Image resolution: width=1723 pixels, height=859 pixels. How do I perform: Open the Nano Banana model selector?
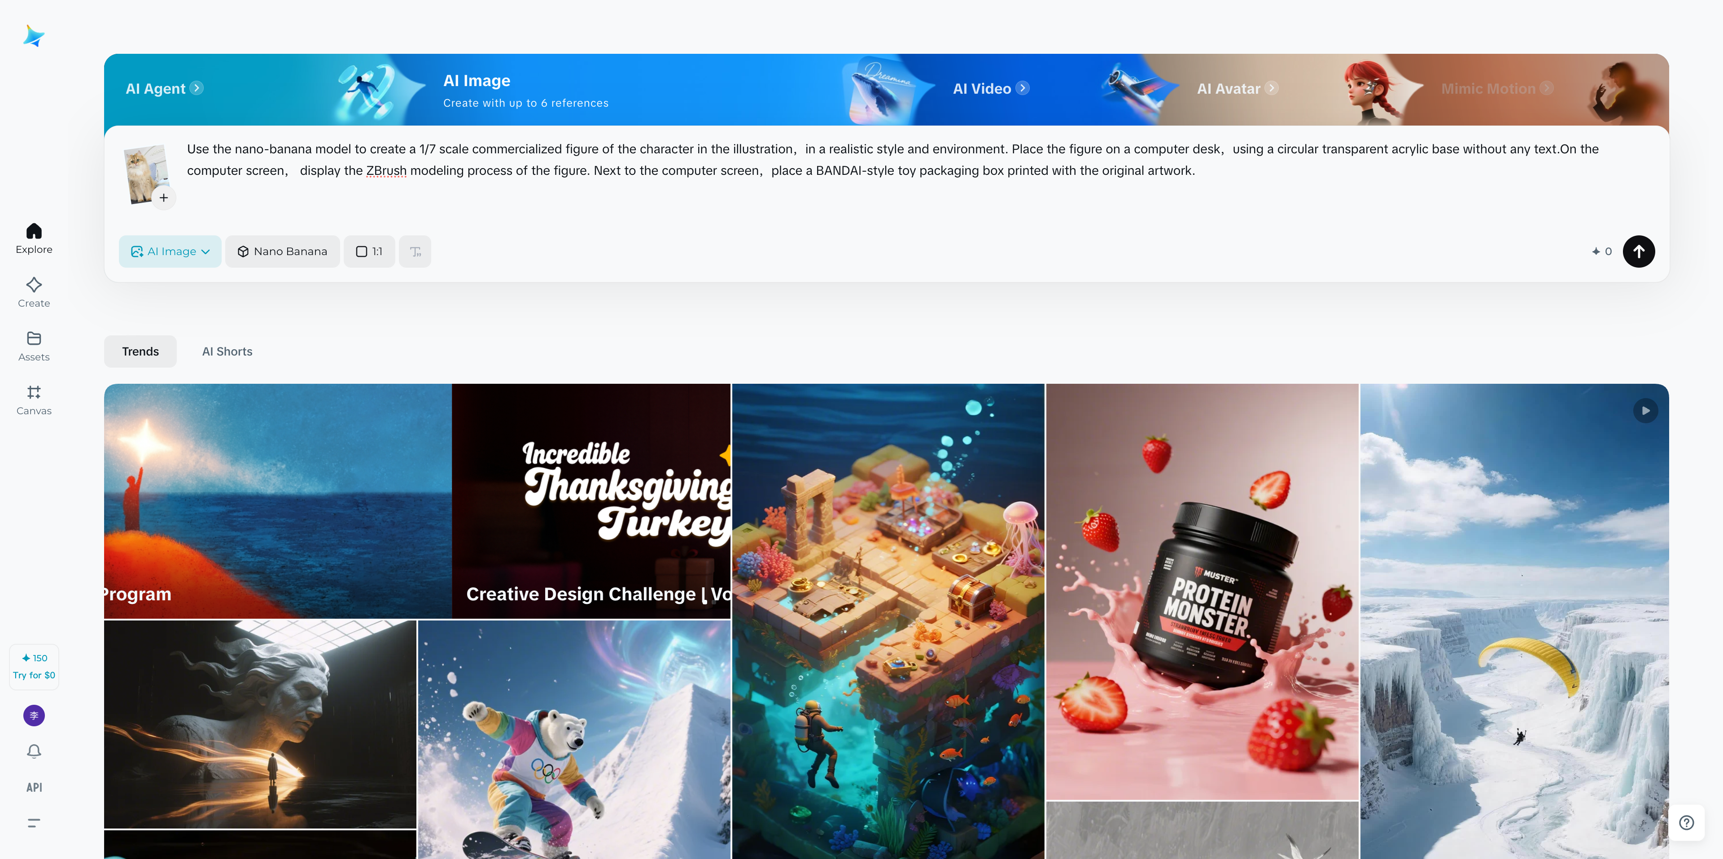click(282, 252)
